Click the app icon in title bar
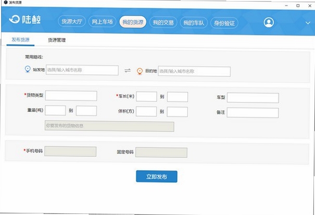This screenshot has height=215, width=315. point(6,3)
